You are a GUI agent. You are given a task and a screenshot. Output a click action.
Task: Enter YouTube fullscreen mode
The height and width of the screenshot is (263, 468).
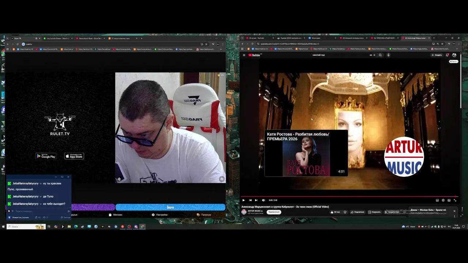pos(455,200)
